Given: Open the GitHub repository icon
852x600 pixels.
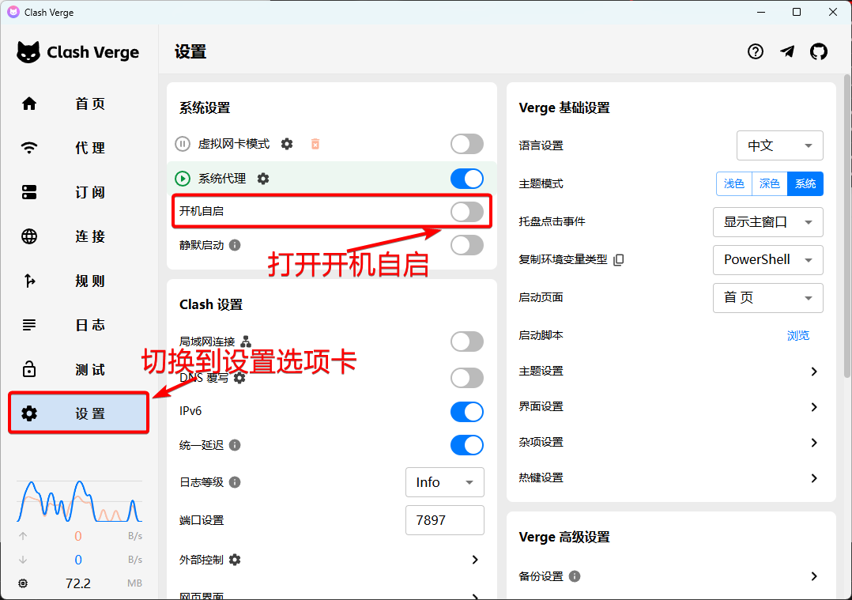Looking at the screenshot, I should point(819,52).
